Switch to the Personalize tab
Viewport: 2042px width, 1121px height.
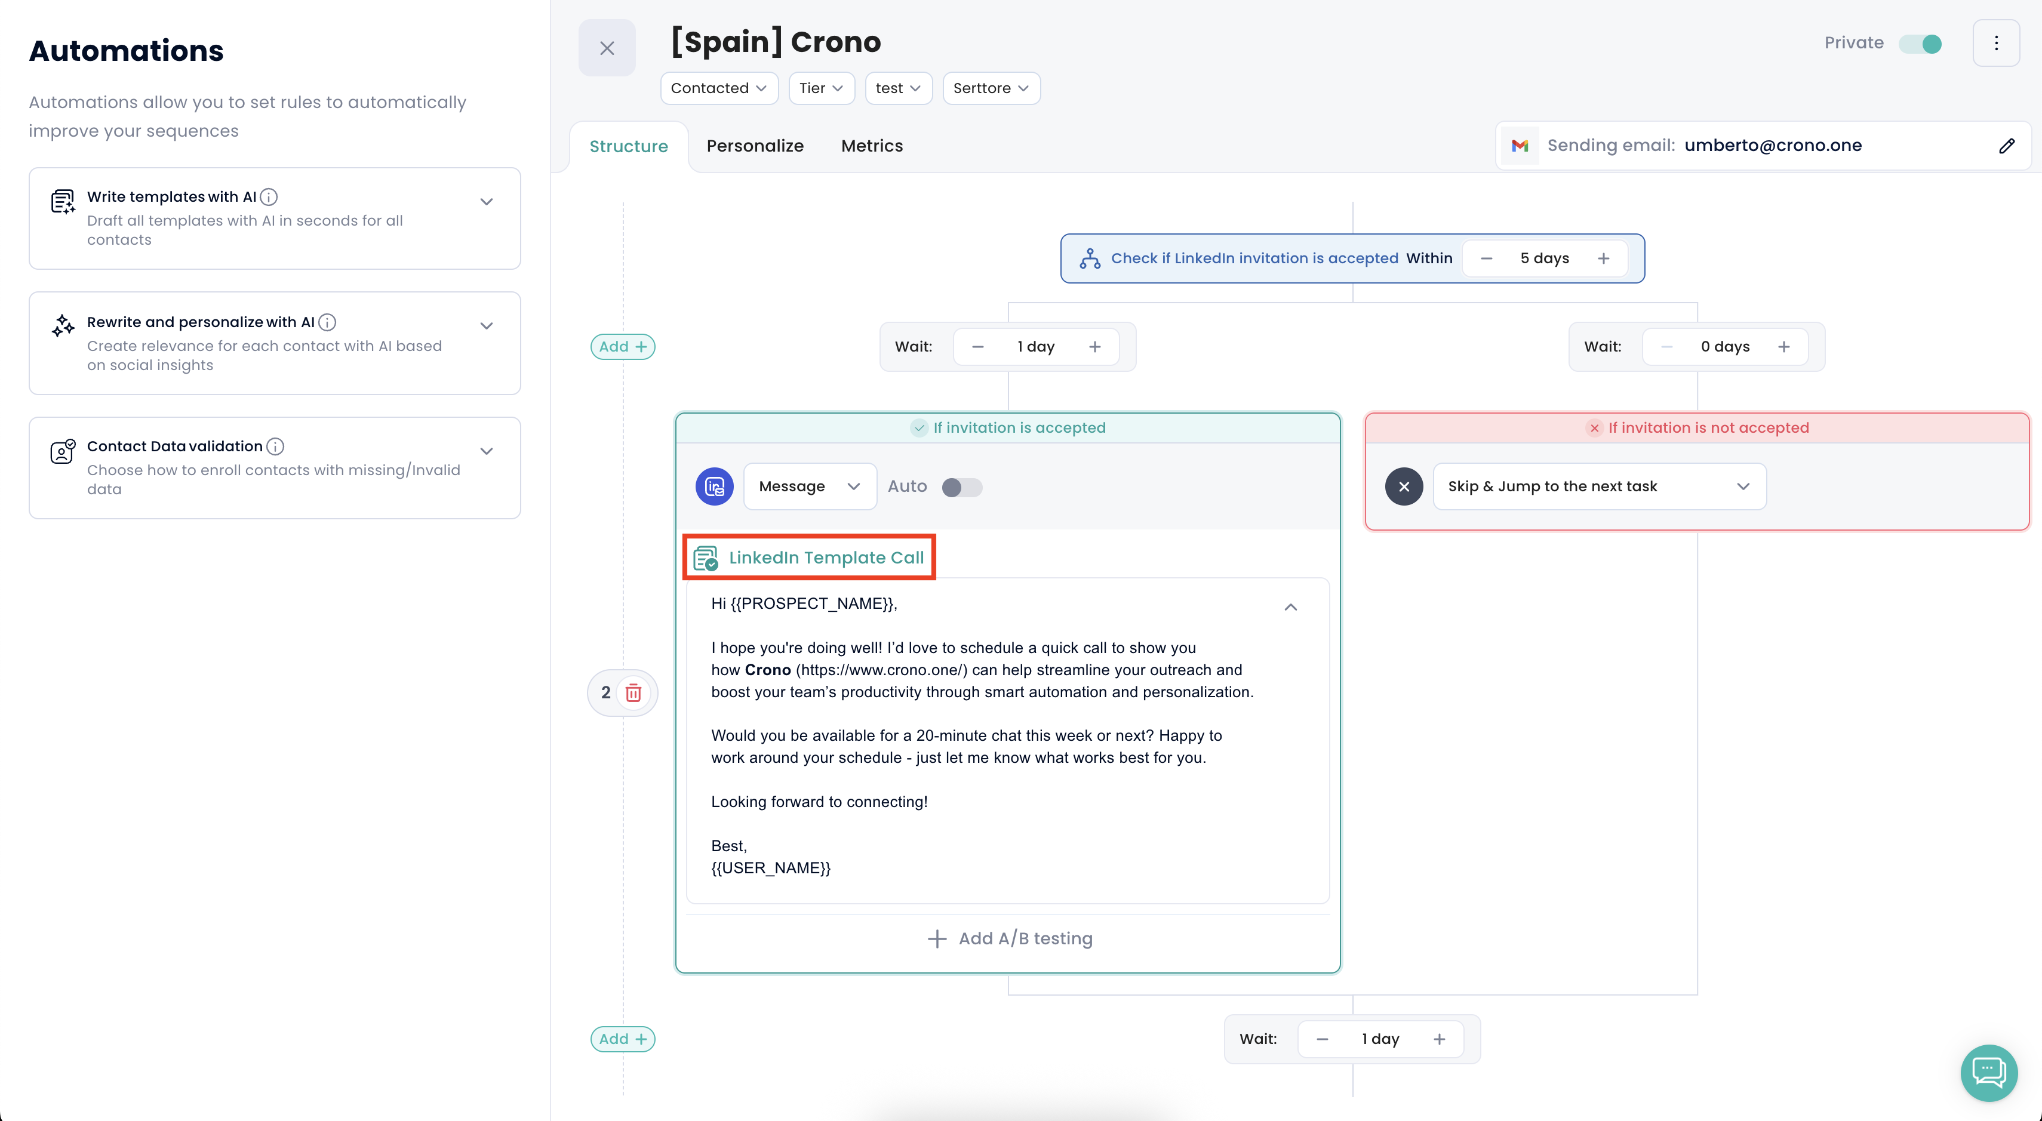[755, 146]
